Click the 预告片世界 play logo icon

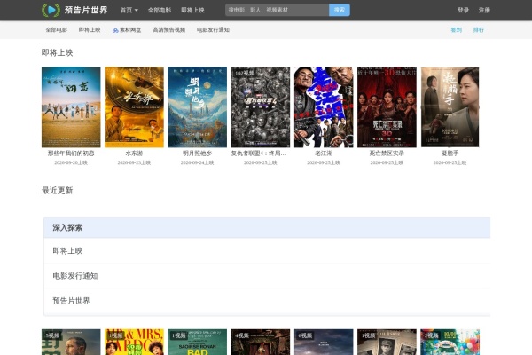(x=51, y=10)
